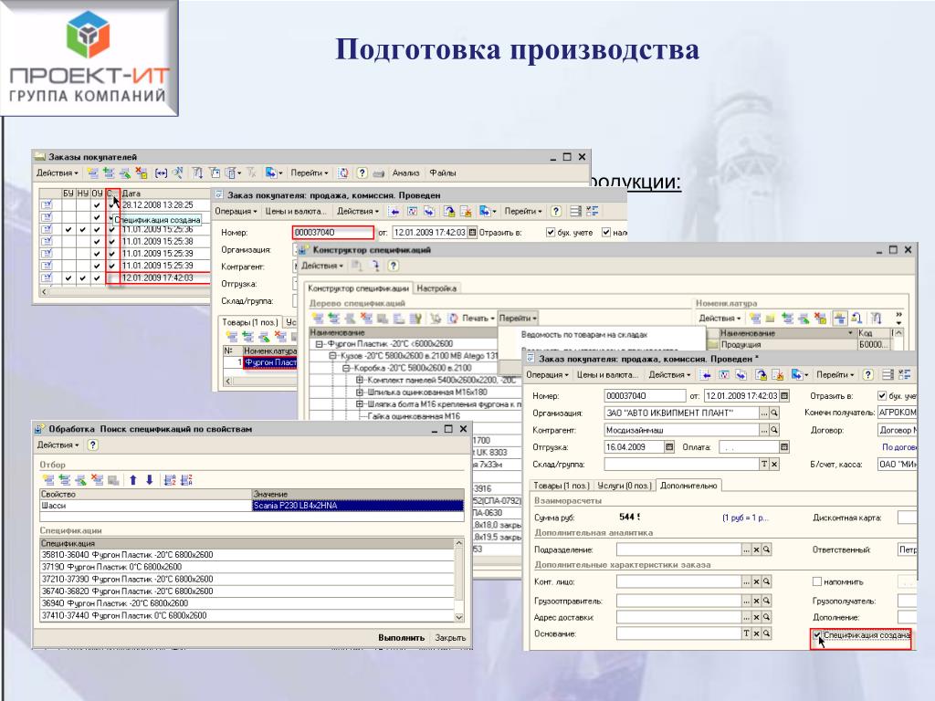This screenshot has height=701, width=935.
Task: Search Организация via magnifier icon
Action: [x=774, y=413]
